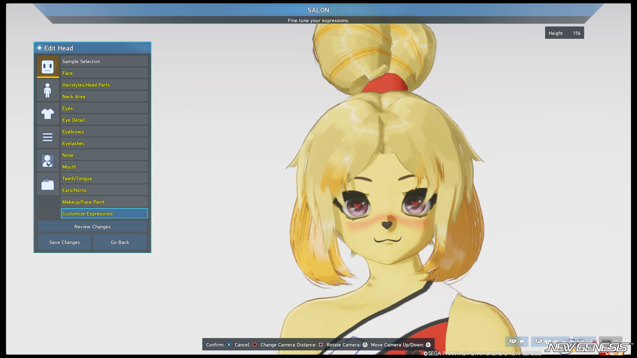
Task: Select Eyebrows
Action: point(104,132)
